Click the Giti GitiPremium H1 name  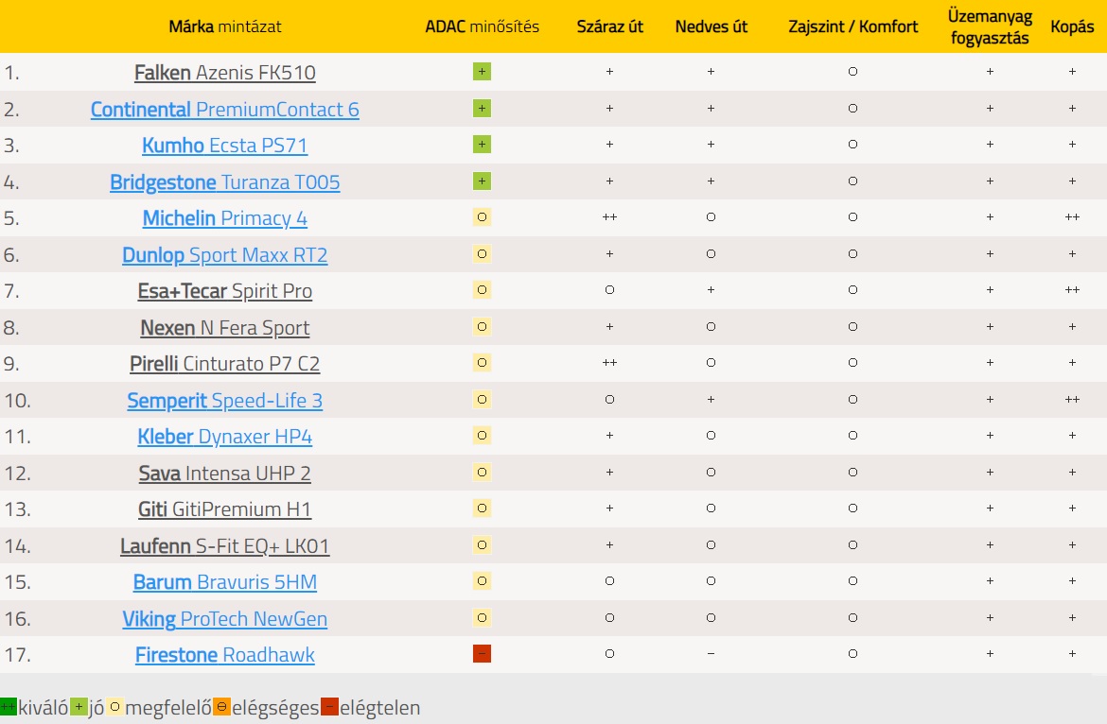(224, 509)
